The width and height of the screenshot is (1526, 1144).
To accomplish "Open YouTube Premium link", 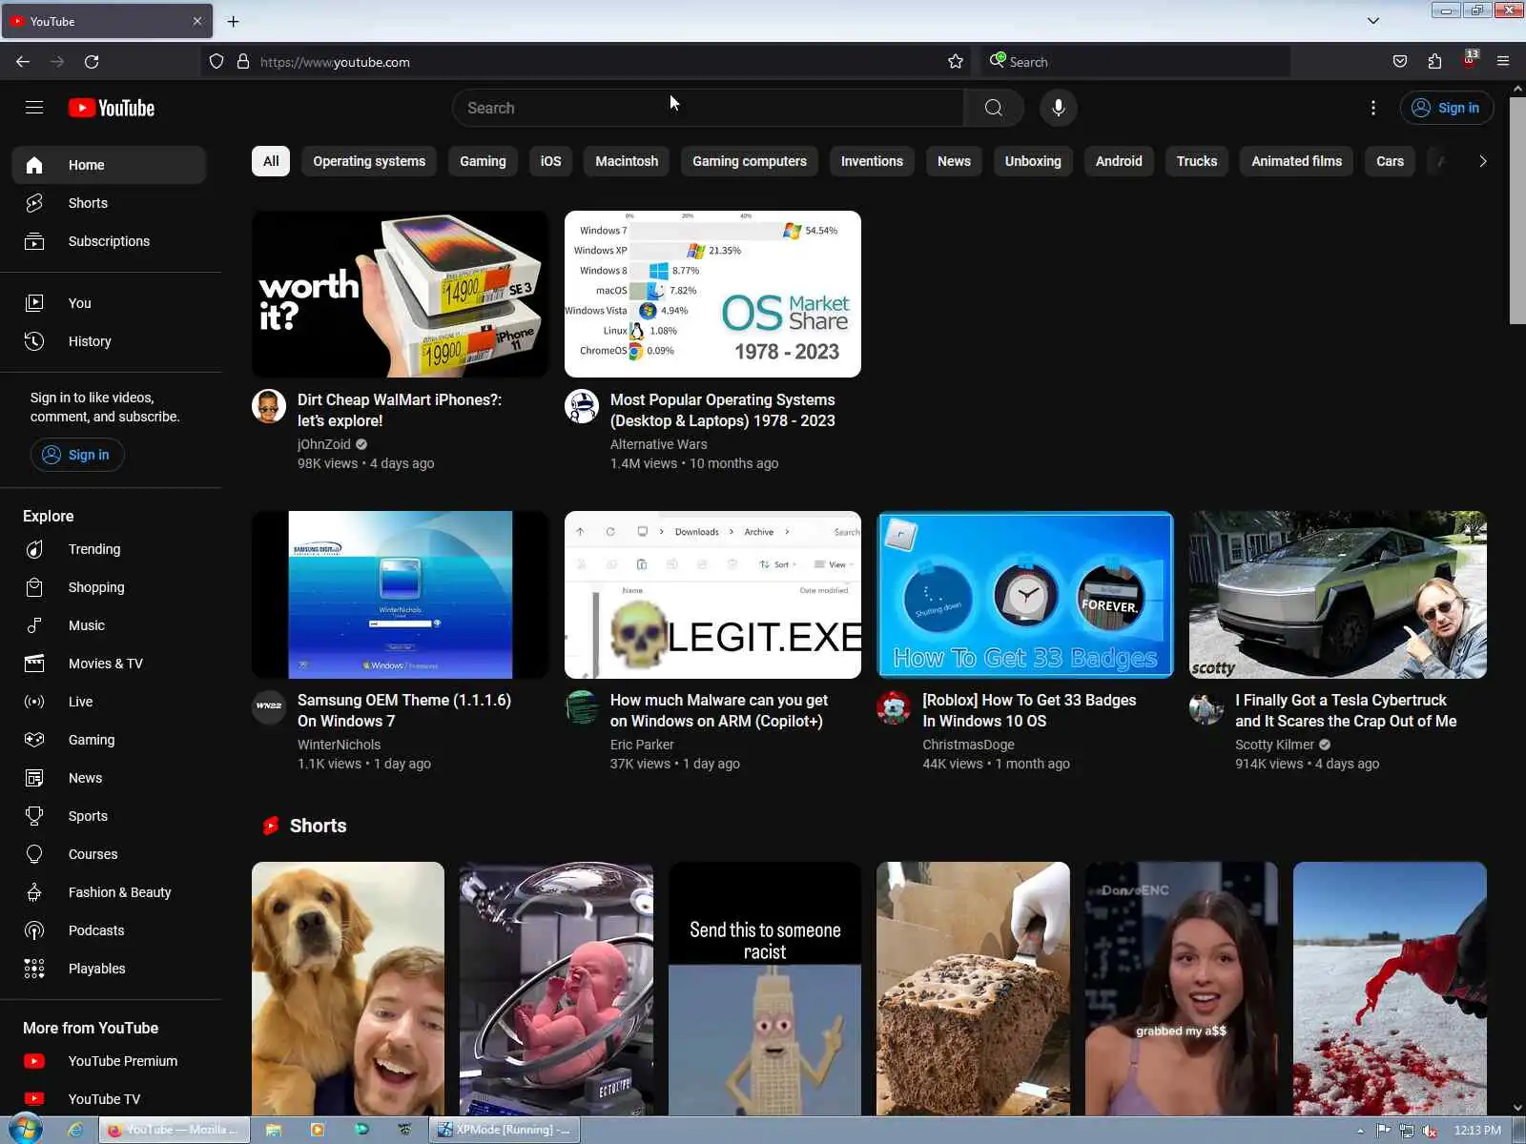I will tap(109, 1061).
